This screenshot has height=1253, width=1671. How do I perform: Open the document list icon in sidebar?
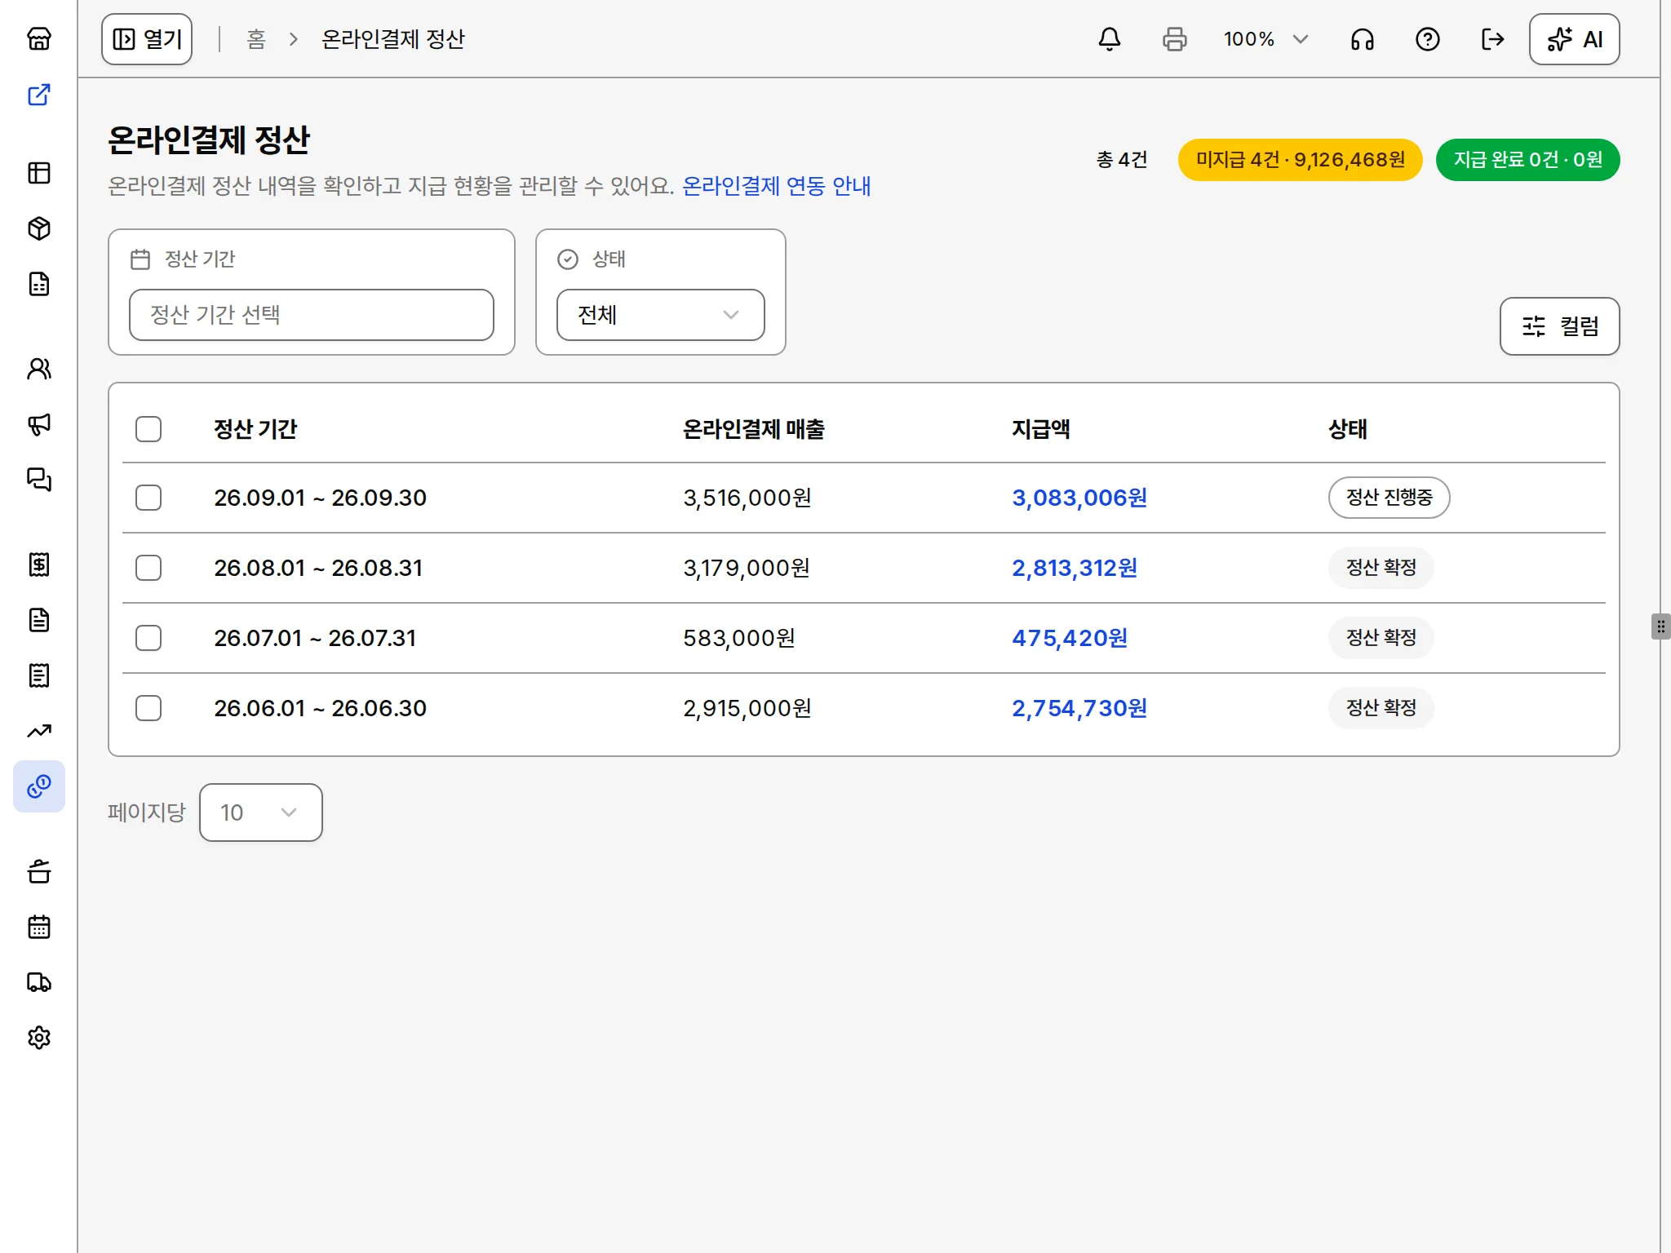39,284
